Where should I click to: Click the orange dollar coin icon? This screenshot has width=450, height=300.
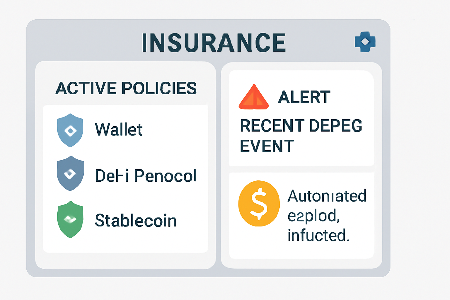(259, 204)
